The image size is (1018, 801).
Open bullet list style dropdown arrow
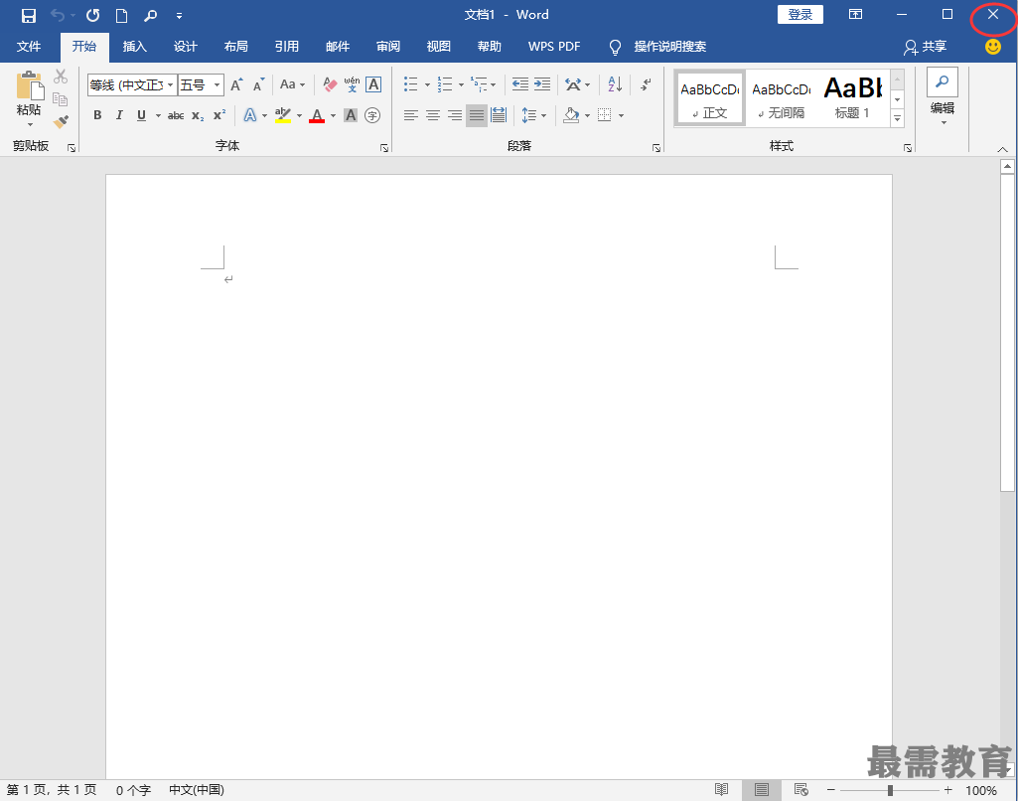click(427, 85)
